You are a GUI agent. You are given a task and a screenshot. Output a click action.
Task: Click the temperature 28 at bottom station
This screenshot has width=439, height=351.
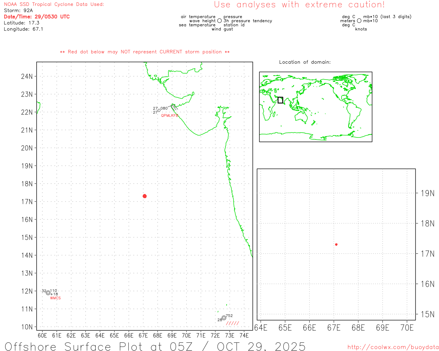[x=220, y=320]
